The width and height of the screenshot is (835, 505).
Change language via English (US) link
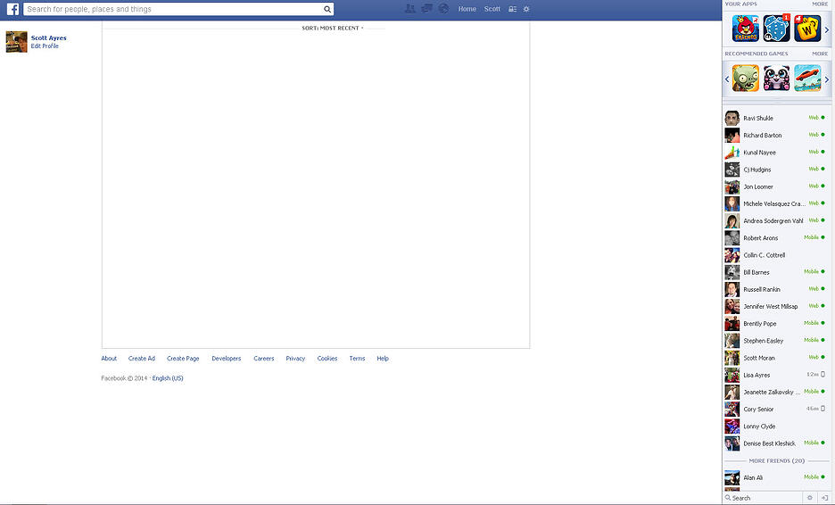168,378
